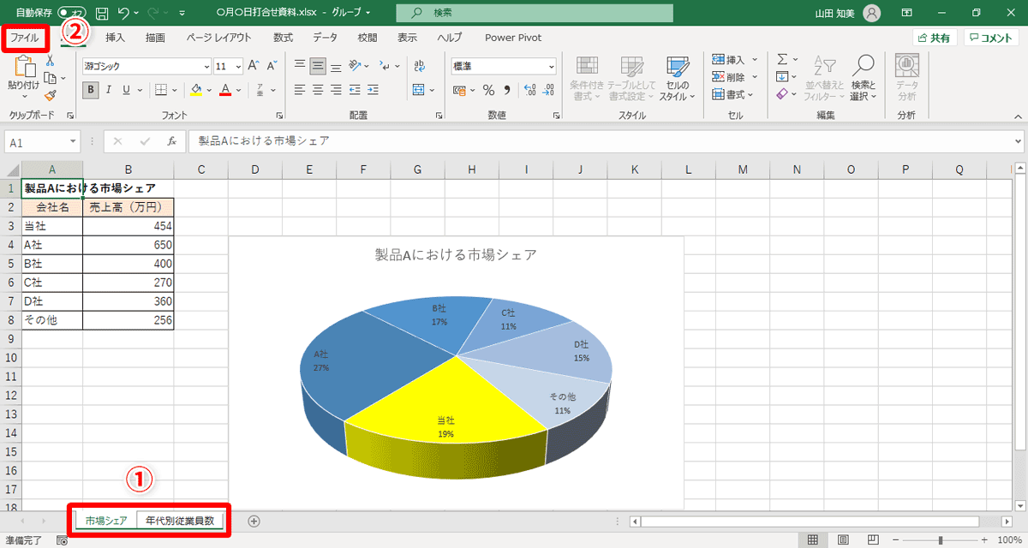1028x548 pixels.
Task: Click the 共有 (Share) button
Action: coord(934,38)
